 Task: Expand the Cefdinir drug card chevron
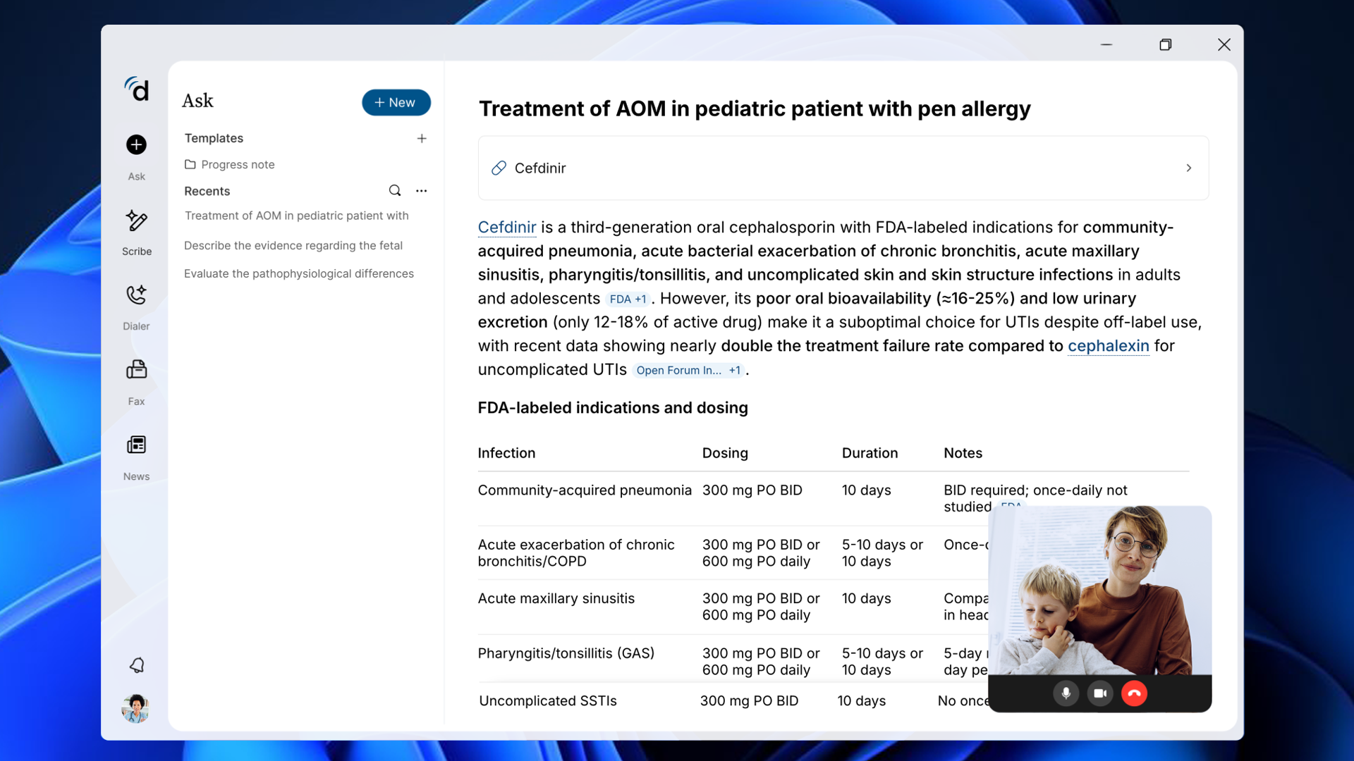[x=1189, y=168]
